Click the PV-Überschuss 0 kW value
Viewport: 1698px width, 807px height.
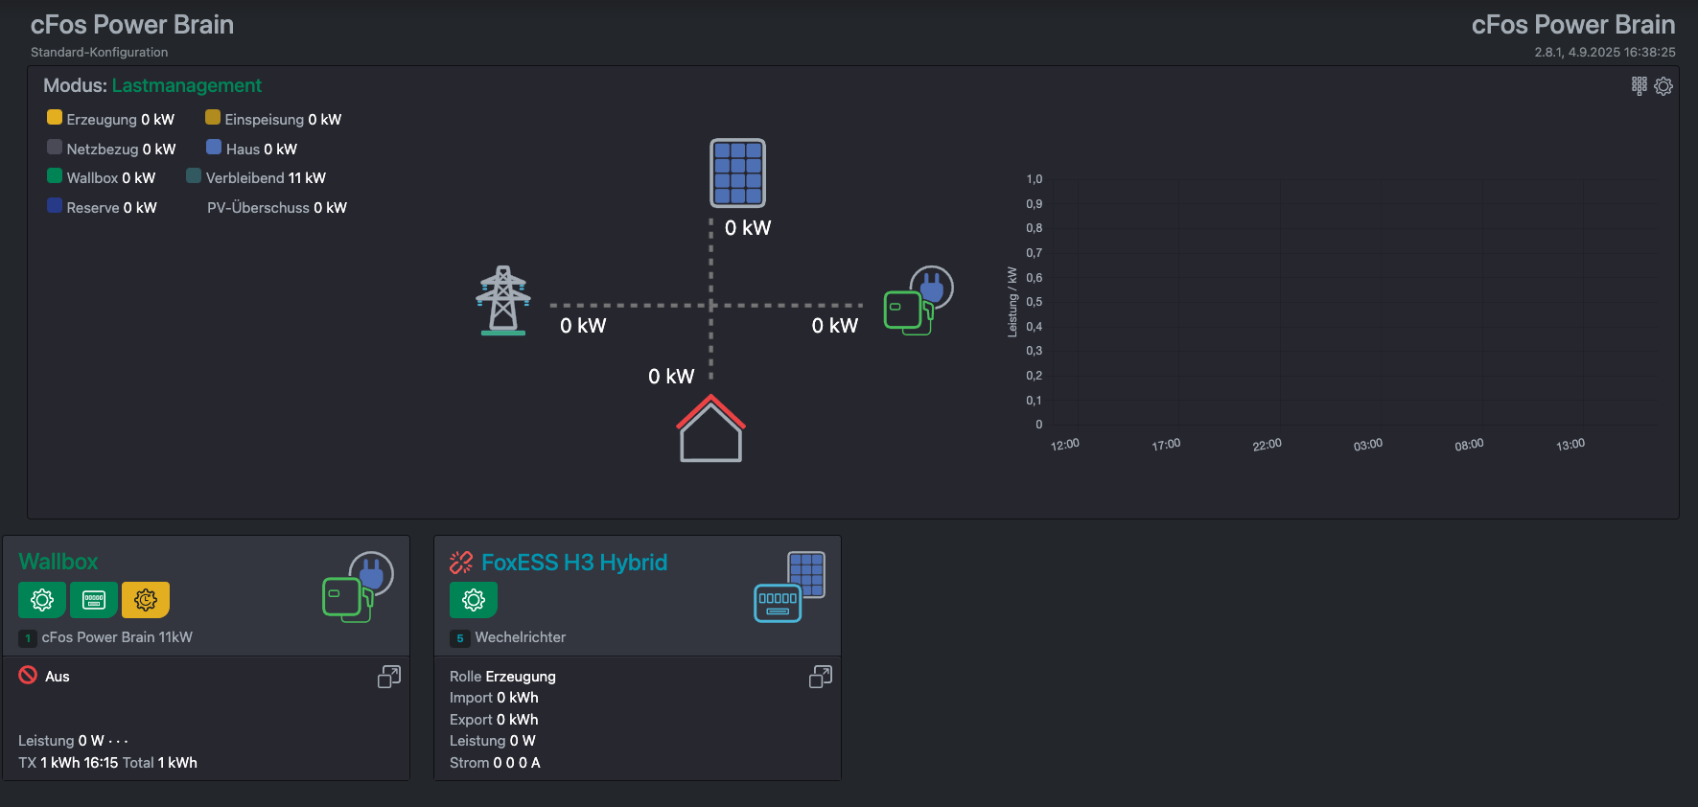[x=330, y=208]
